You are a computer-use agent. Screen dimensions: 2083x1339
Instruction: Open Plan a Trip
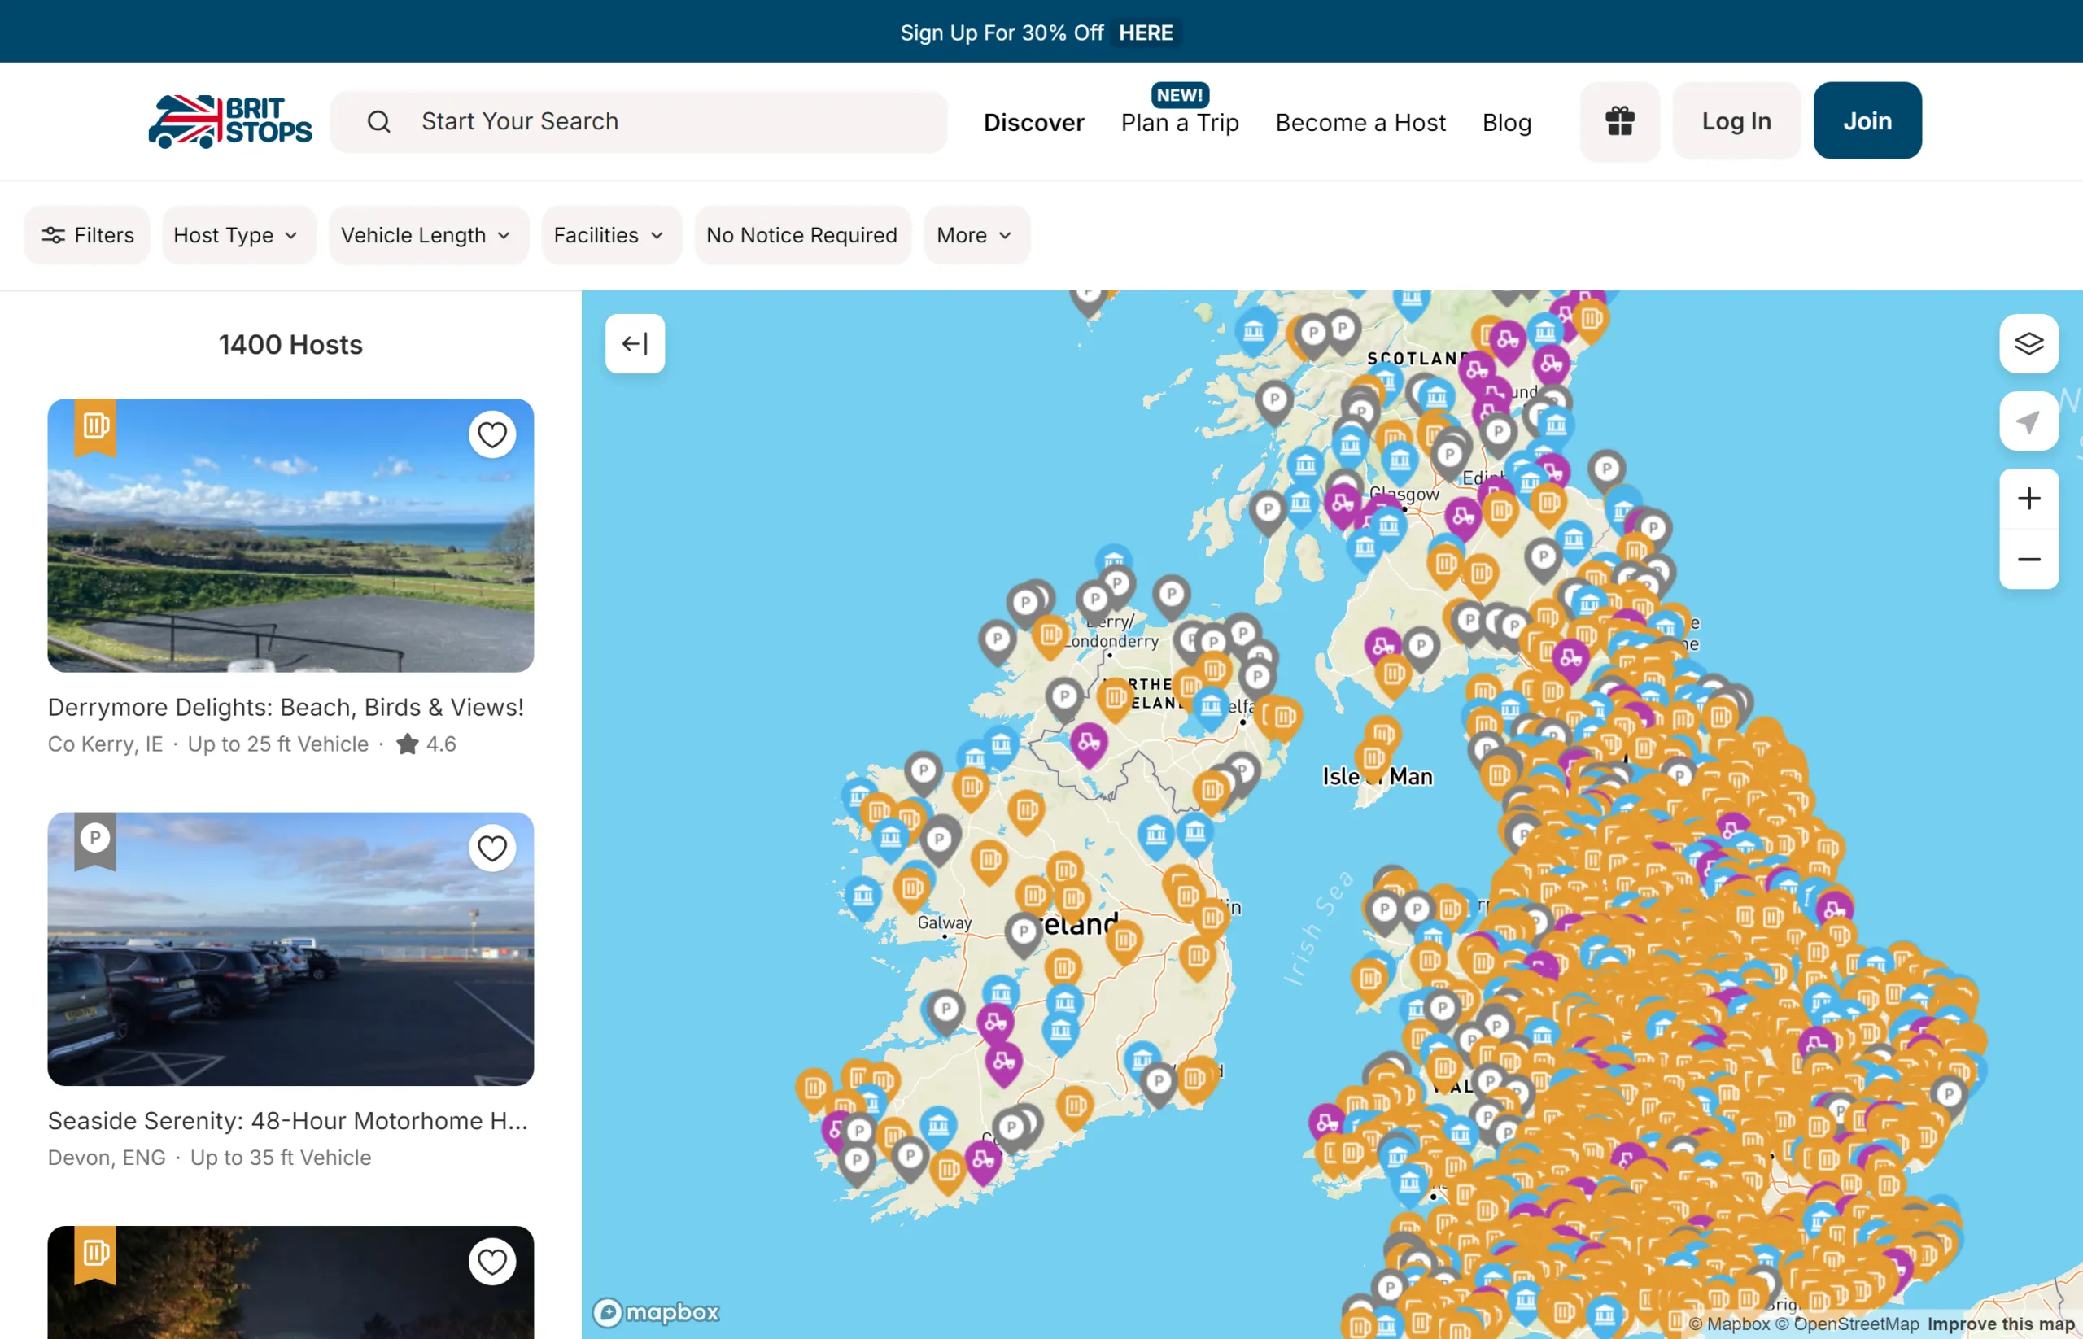[x=1179, y=123]
